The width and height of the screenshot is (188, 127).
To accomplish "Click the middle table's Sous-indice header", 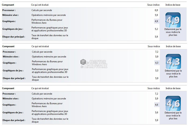I will coord(153,46).
